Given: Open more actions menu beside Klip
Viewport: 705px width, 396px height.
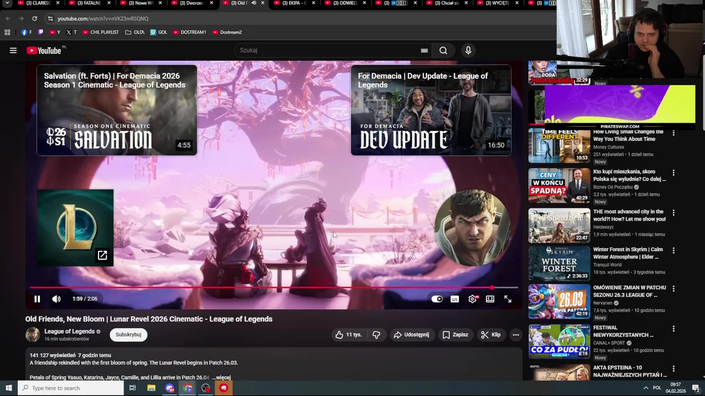Looking at the screenshot, I should (x=516, y=334).
